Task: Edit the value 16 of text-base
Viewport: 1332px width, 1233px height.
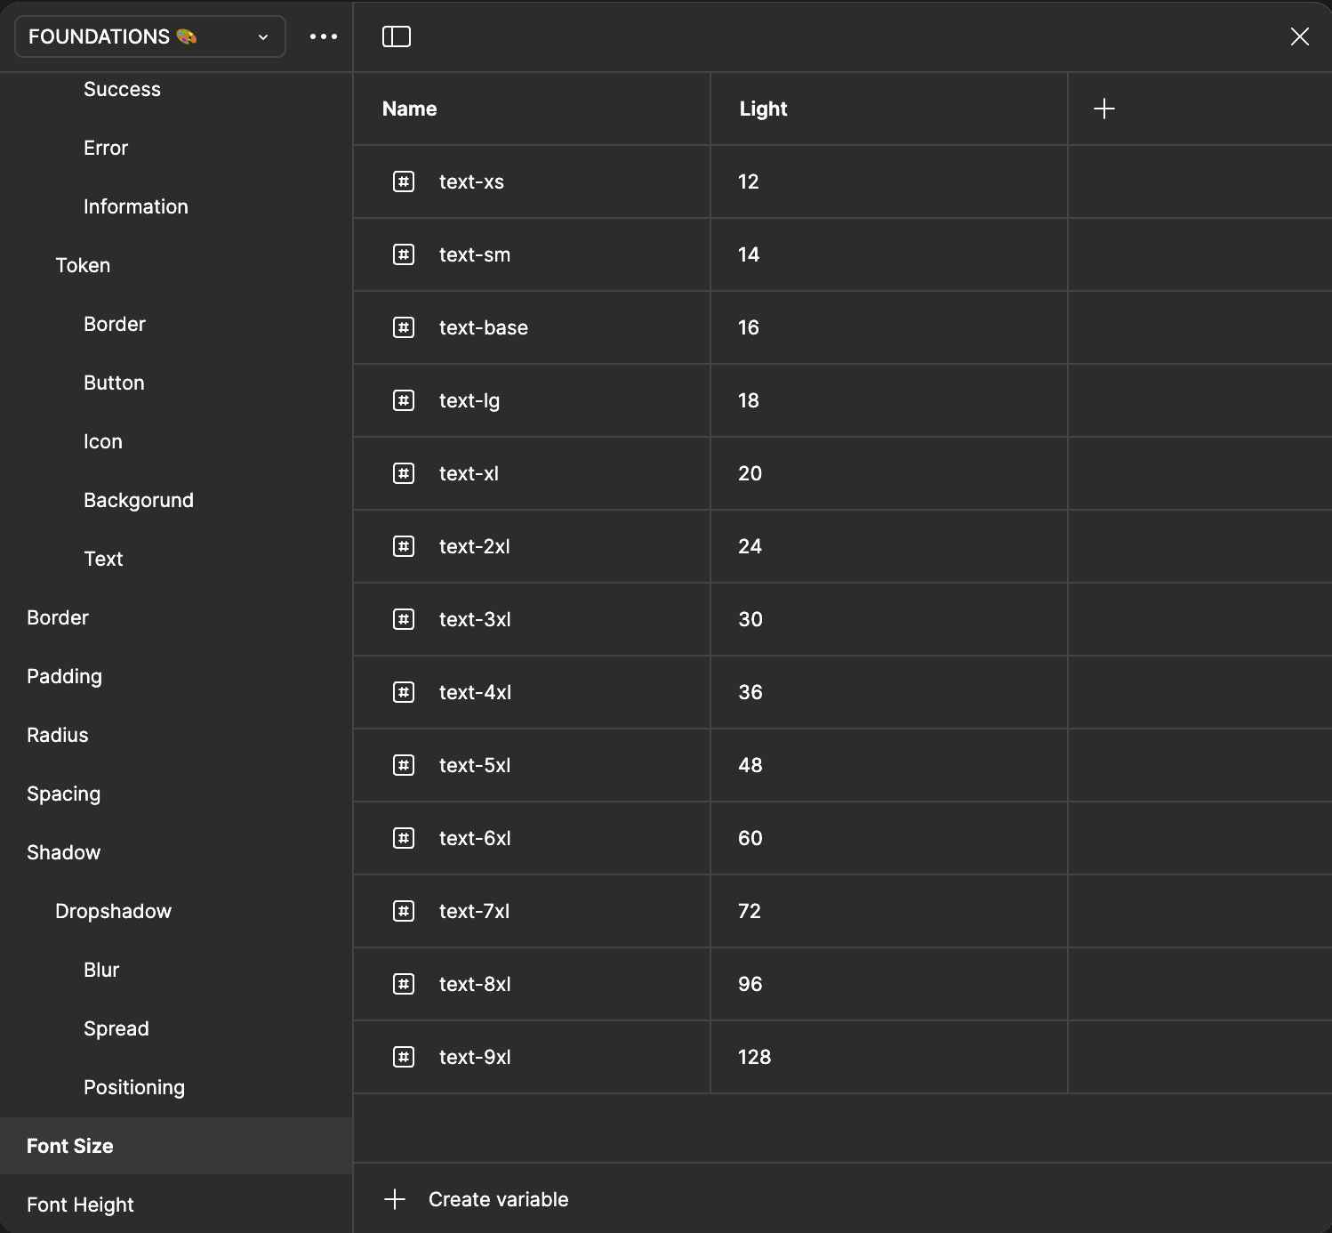Action: 749,327
